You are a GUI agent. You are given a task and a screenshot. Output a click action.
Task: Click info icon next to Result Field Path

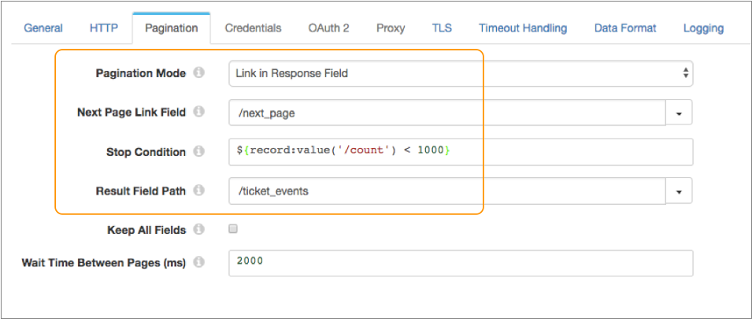click(x=199, y=191)
